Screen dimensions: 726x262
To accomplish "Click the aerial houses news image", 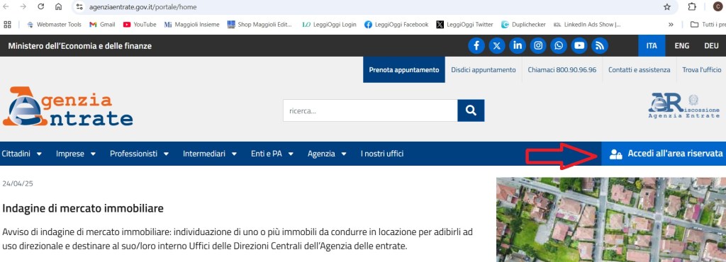I will pyautogui.click(x=611, y=220).
